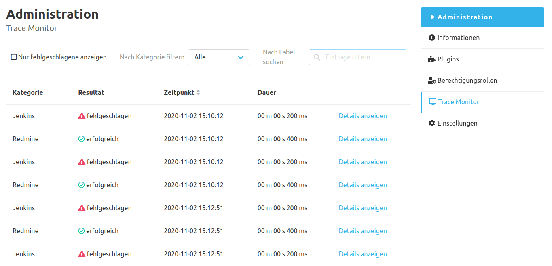The image size is (552, 266).
Task: Open Plugins via the puzzle piece icon
Action: pyautogui.click(x=432, y=59)
